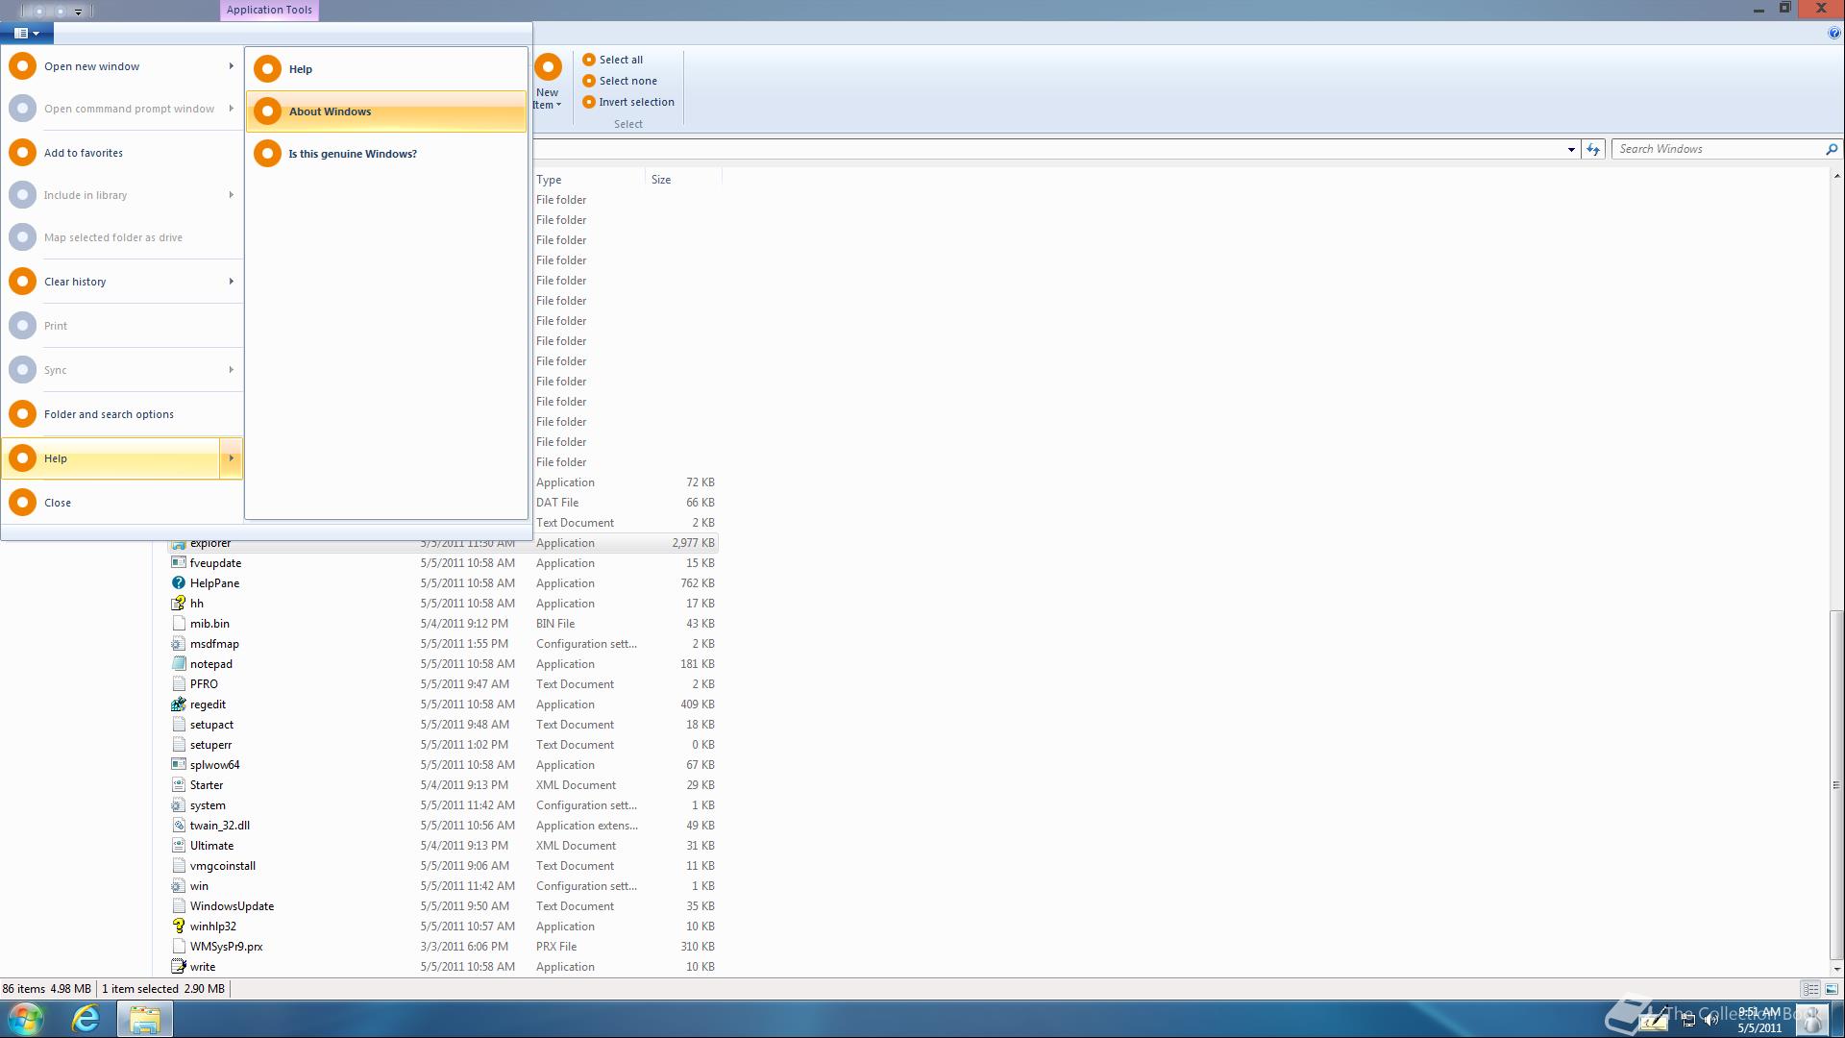
Task: Open the quick access toolbar customize dropdown
Action: 79,12
